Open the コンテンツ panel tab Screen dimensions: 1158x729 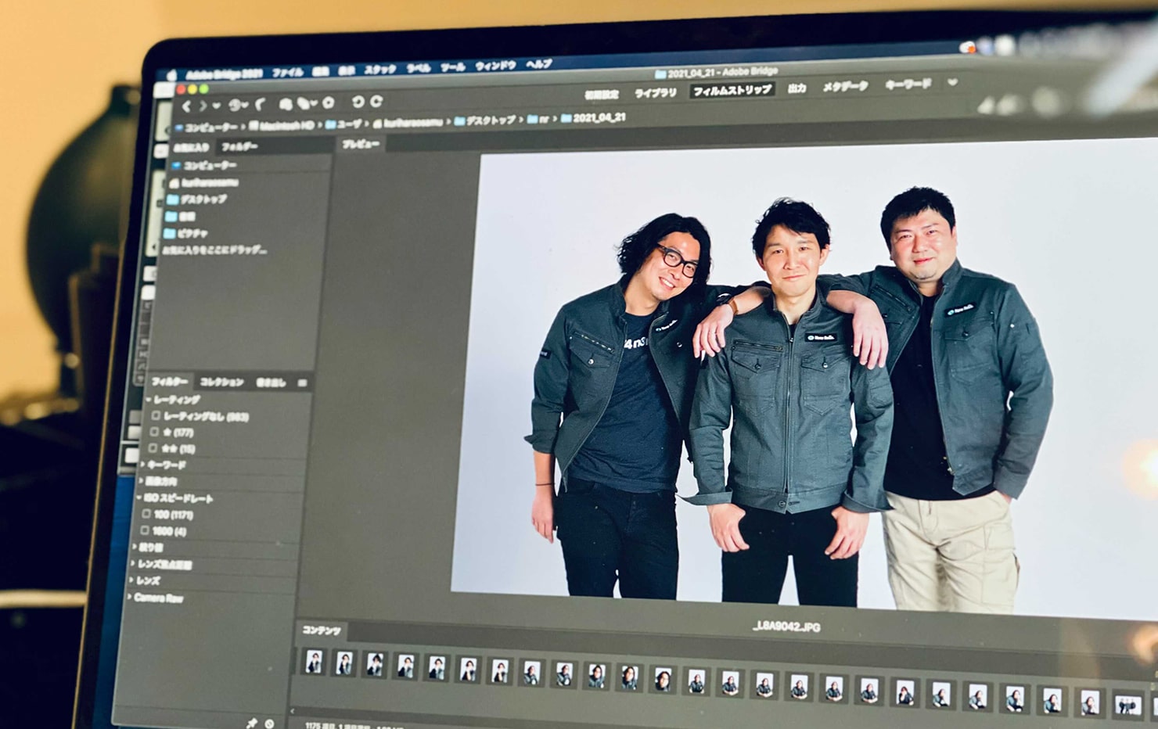(322, 630)
